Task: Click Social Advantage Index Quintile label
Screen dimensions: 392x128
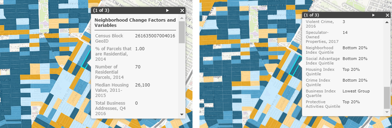Action: pos(323,61)
